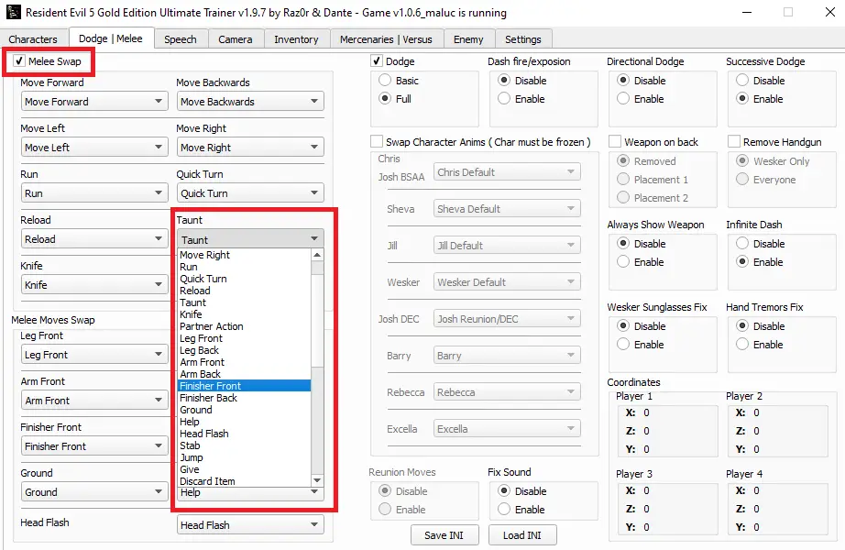Choose Discard Item in Taunt list
The height and width of the screenshot is (550, 845).
tap(244, 481)
